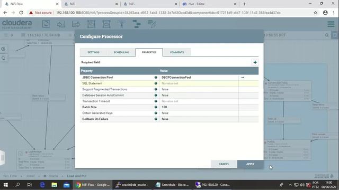
Task: Click the Not secure site warning
Action: (41, 13)
